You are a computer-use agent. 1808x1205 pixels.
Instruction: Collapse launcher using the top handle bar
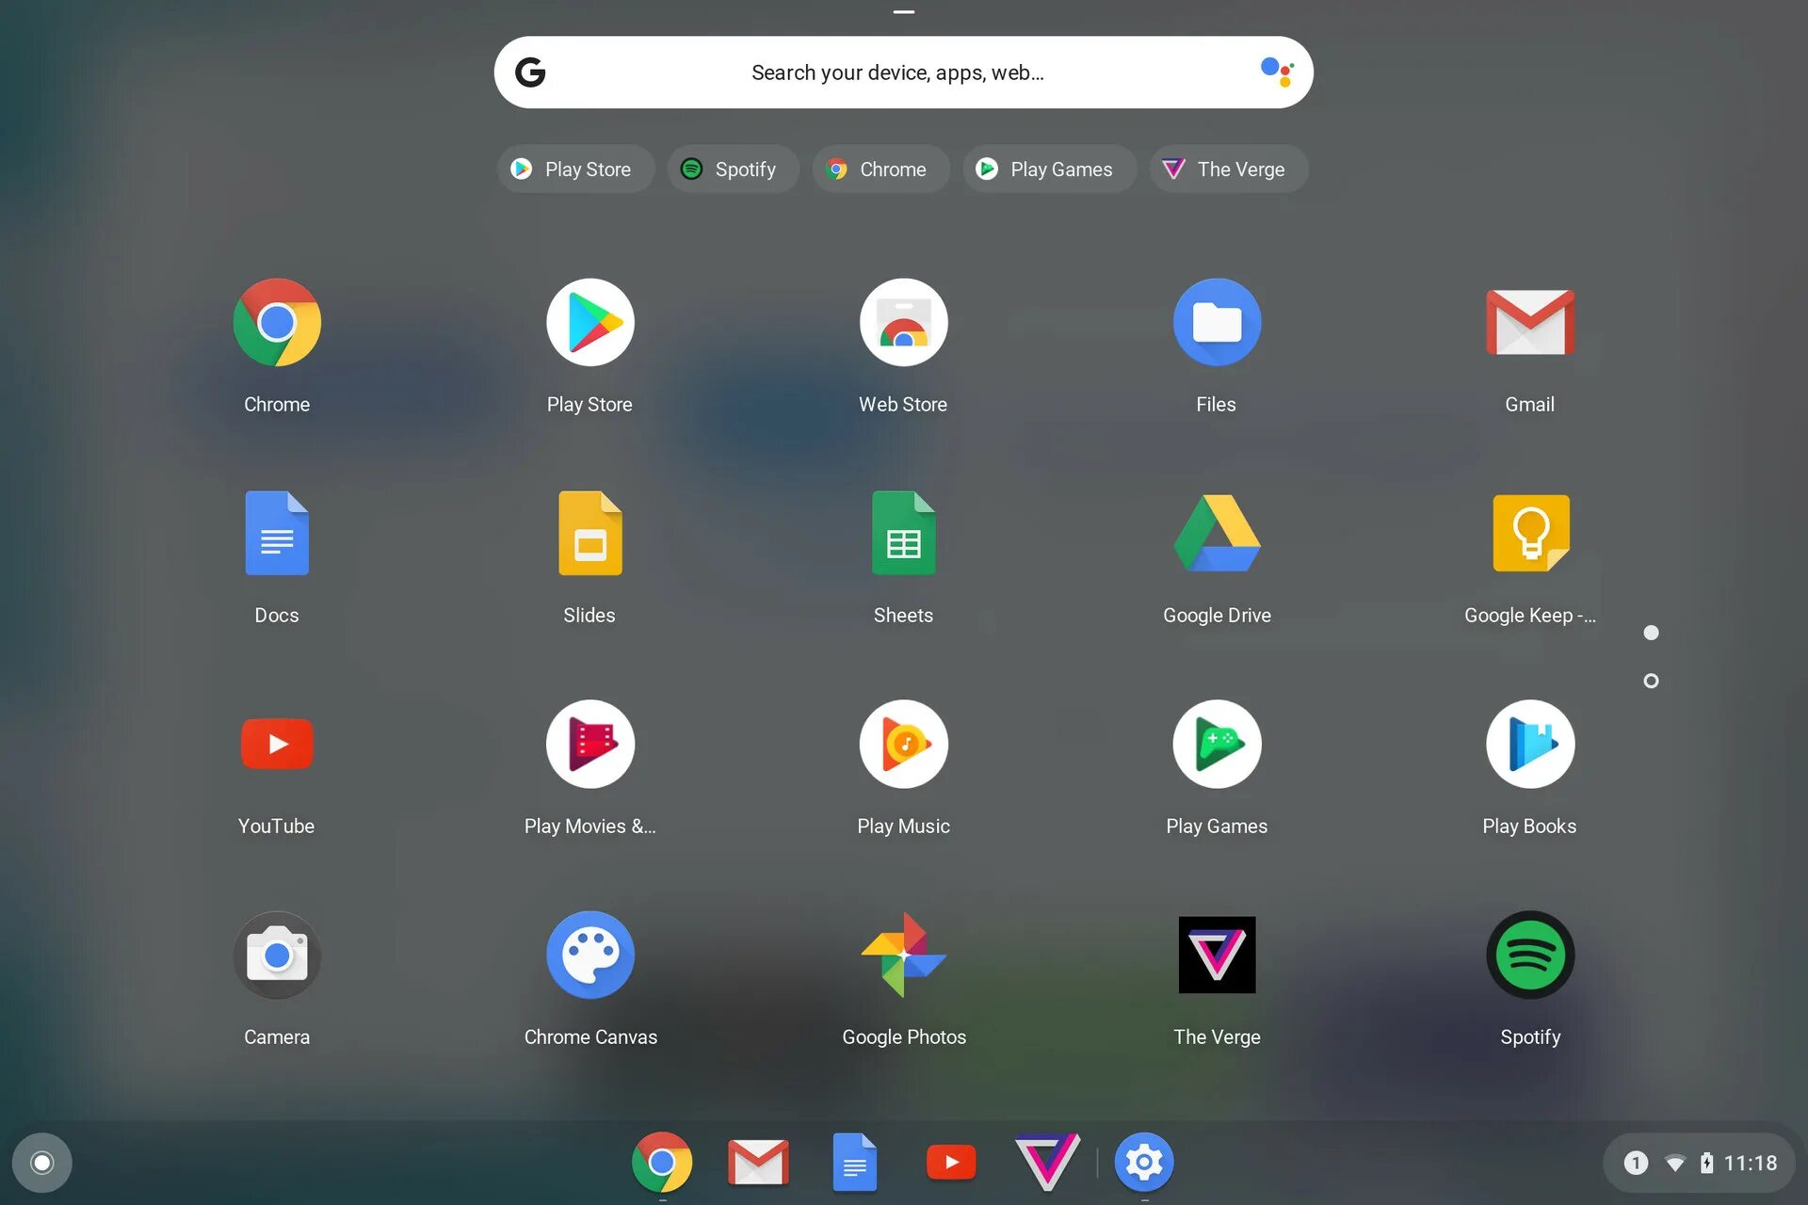[903, 12]
